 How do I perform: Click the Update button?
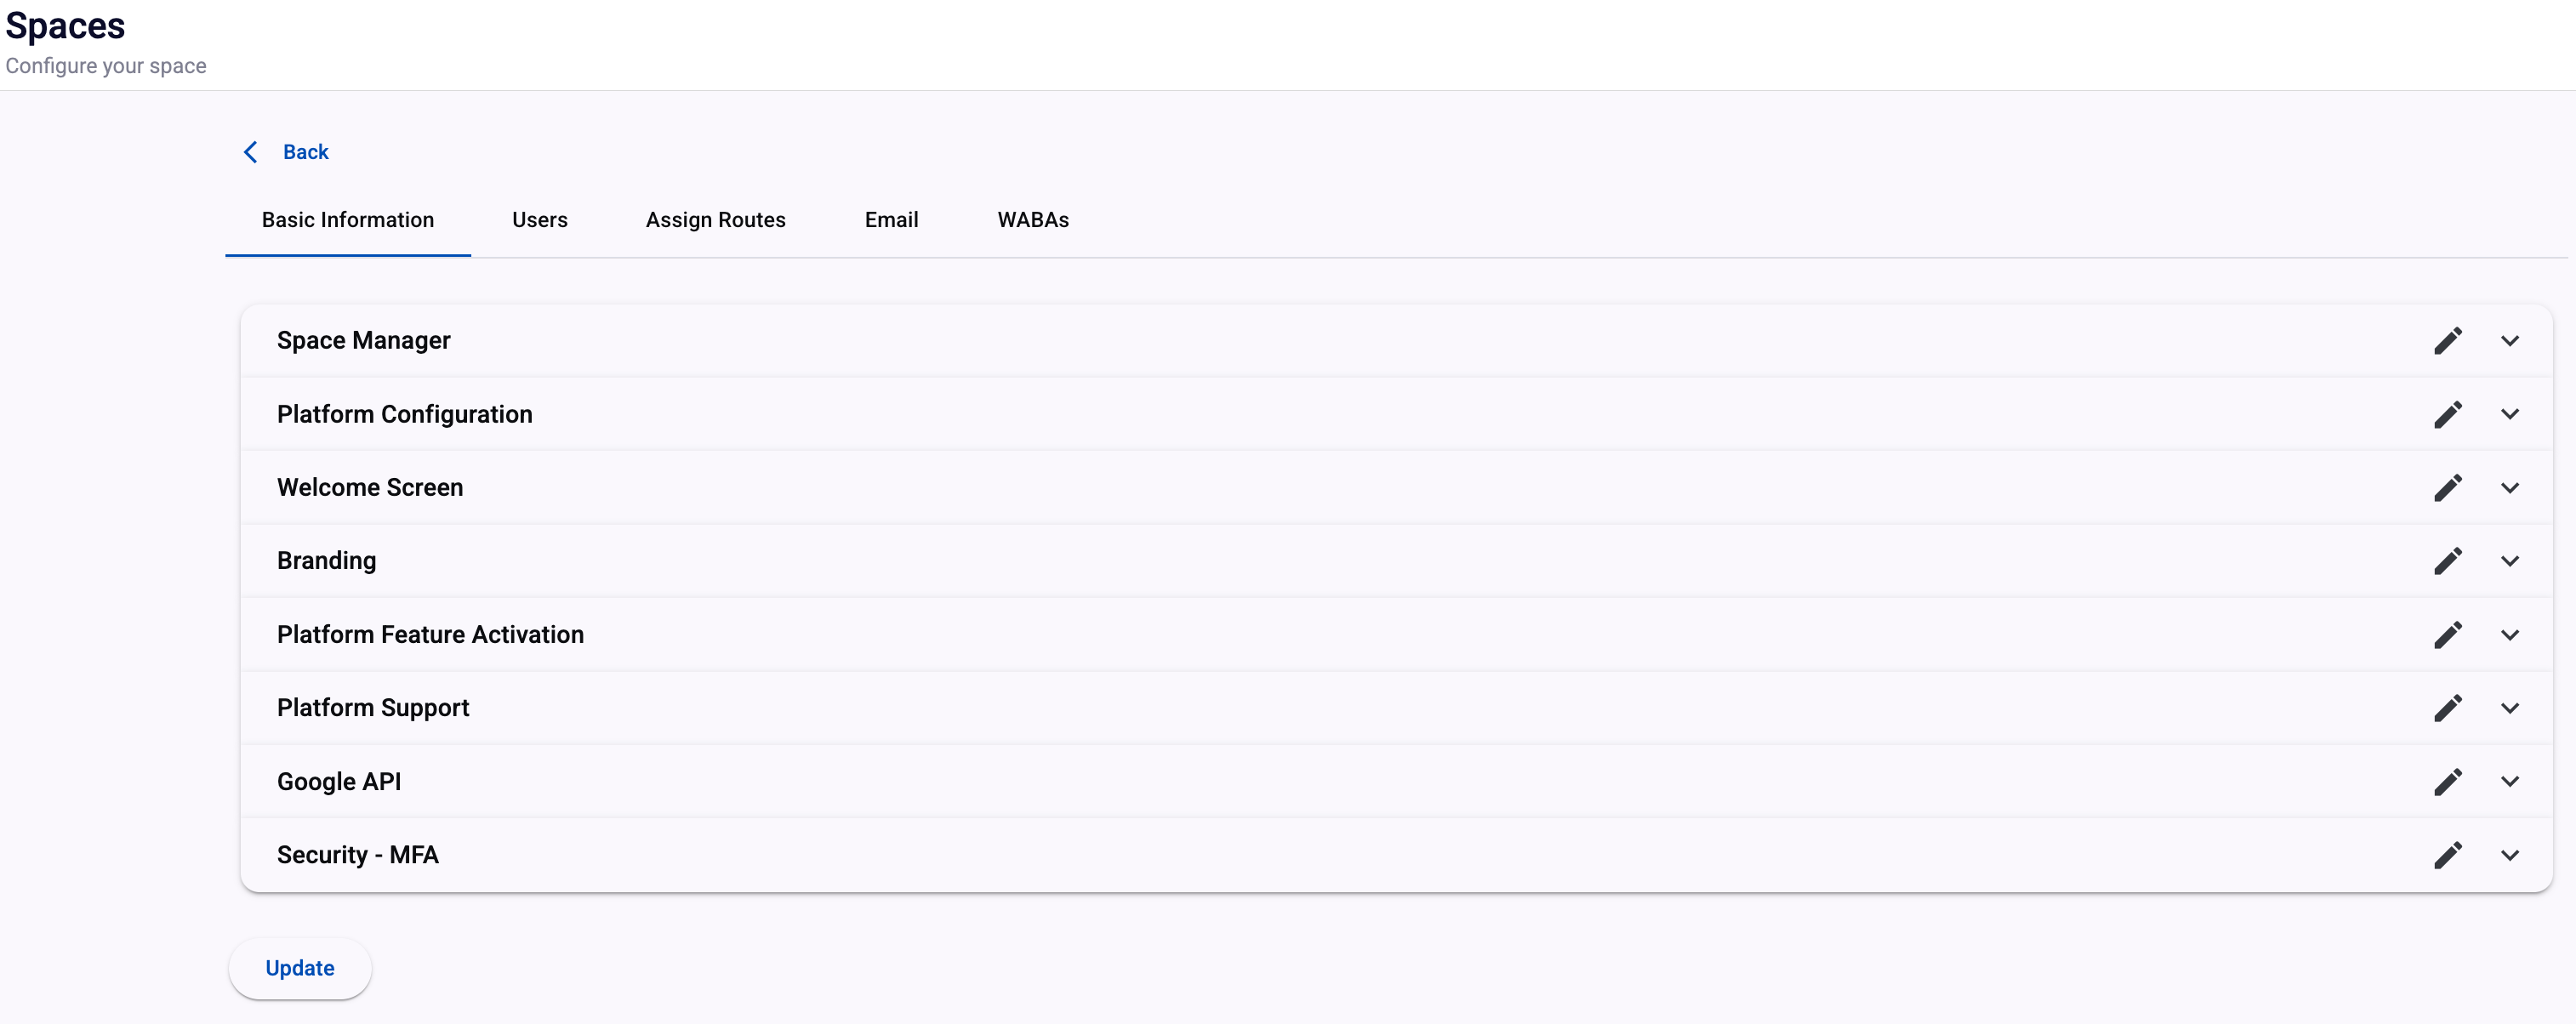click(299, 968)
